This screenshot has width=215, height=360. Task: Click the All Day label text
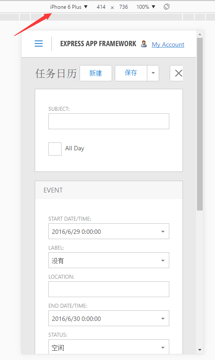[x=75, y=148]
